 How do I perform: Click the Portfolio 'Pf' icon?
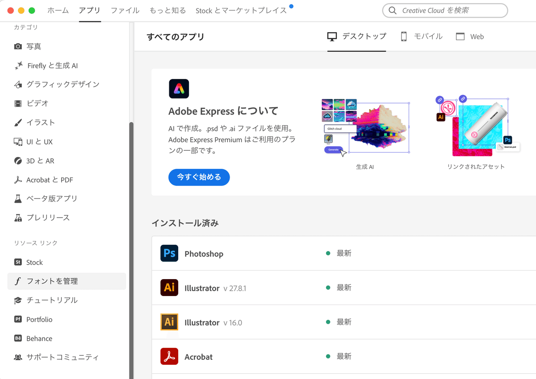18,319
